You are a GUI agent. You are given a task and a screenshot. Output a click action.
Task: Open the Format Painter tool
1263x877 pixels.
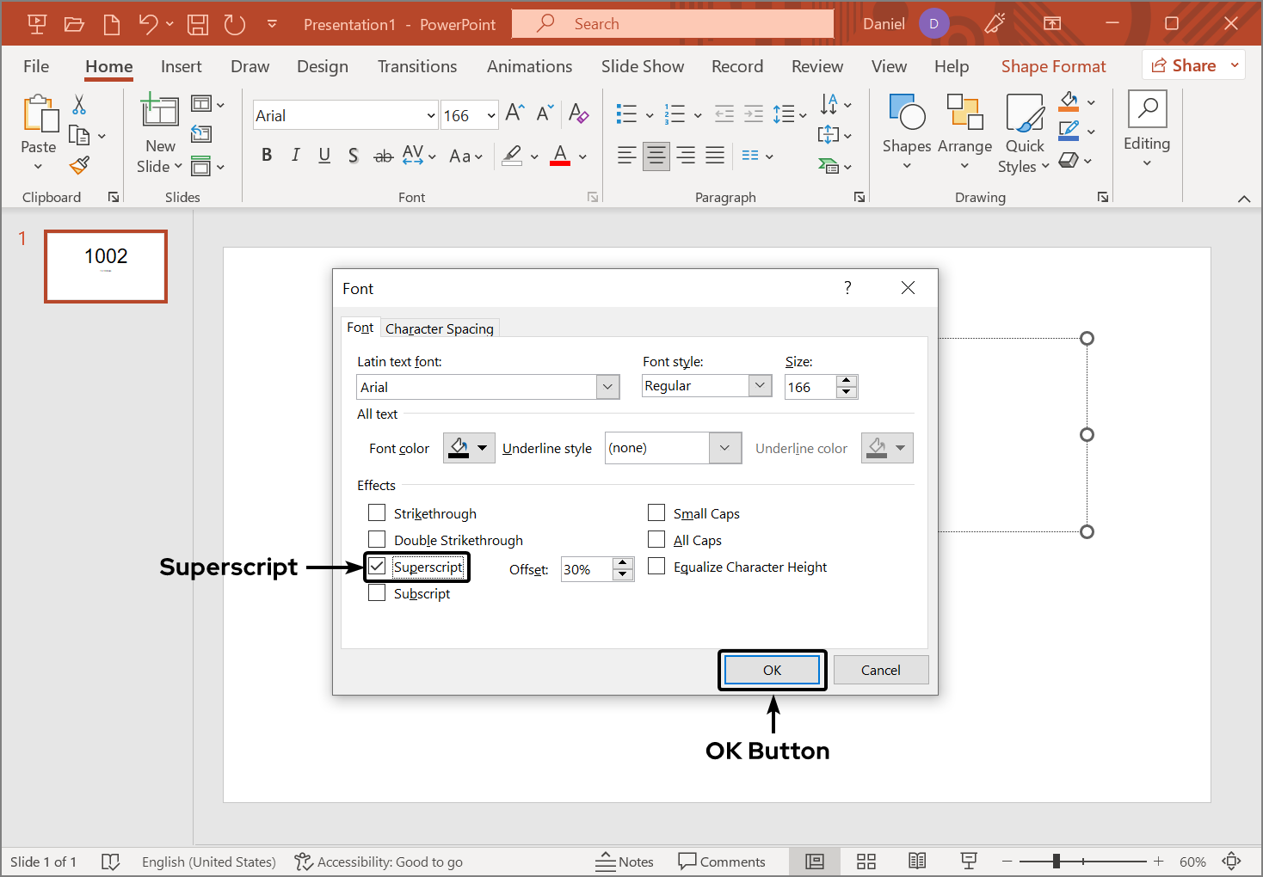click(77, 165)
